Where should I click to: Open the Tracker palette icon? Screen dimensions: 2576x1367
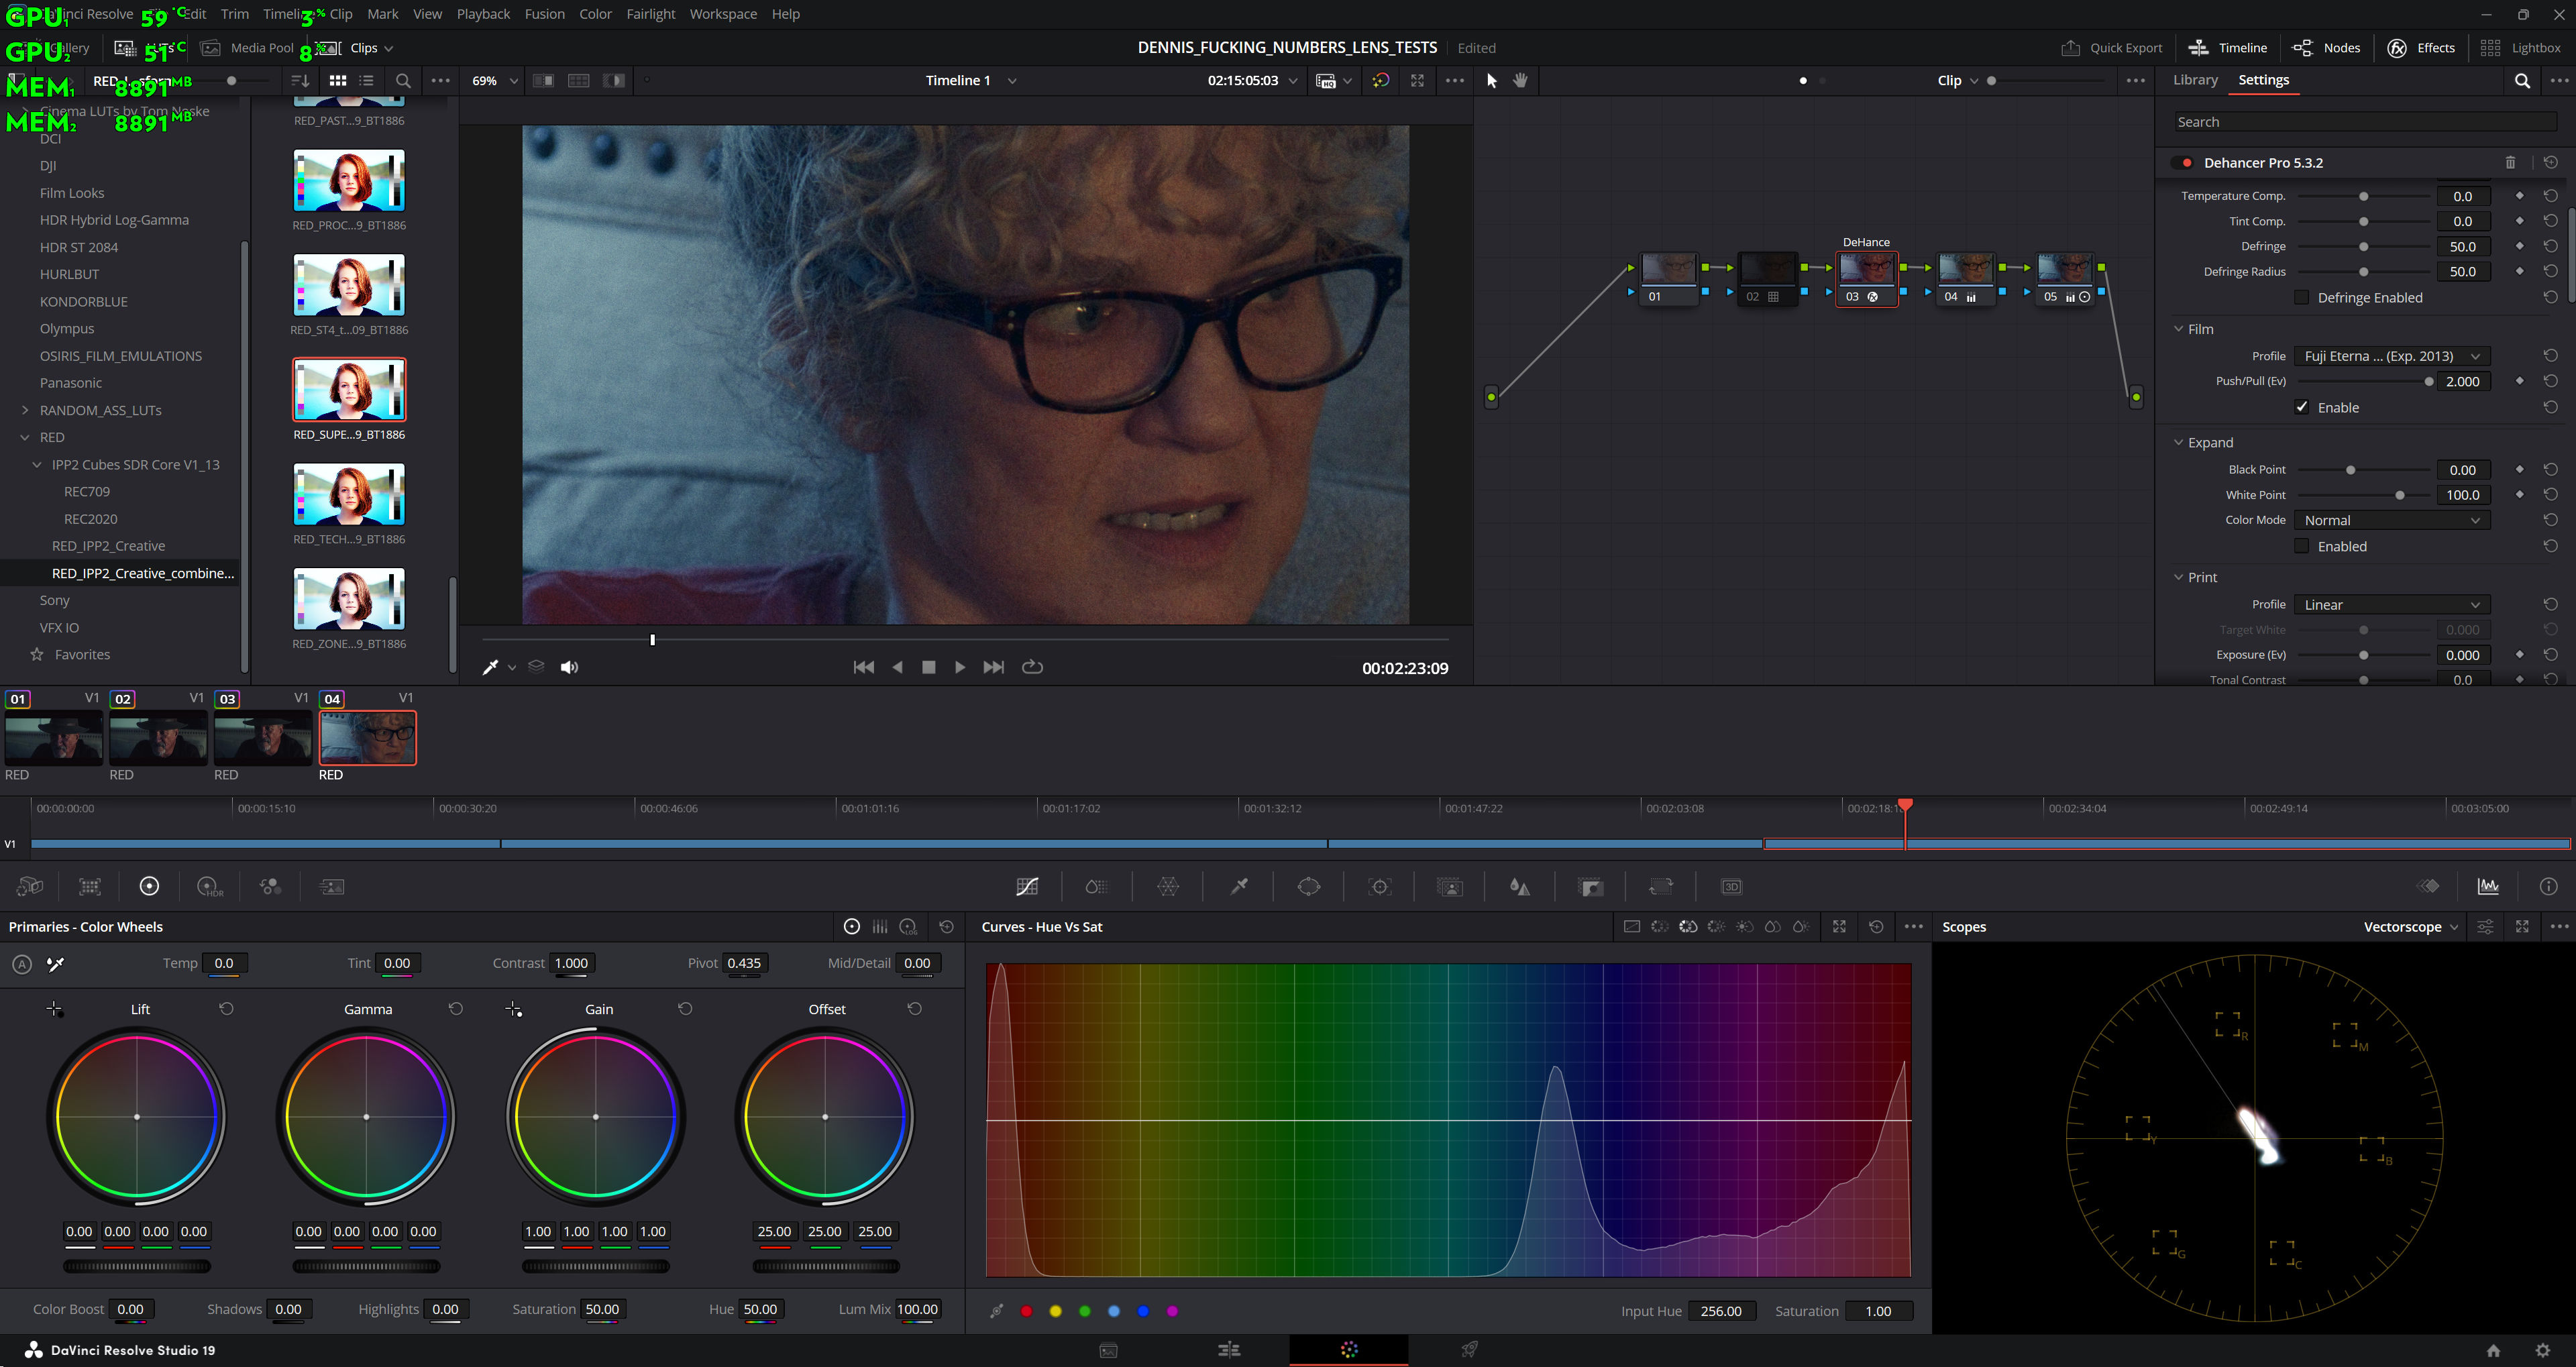tap(1380, 887)
